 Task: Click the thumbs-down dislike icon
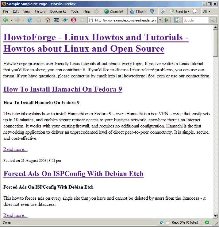pyautogui.click(x=152, y=12)
